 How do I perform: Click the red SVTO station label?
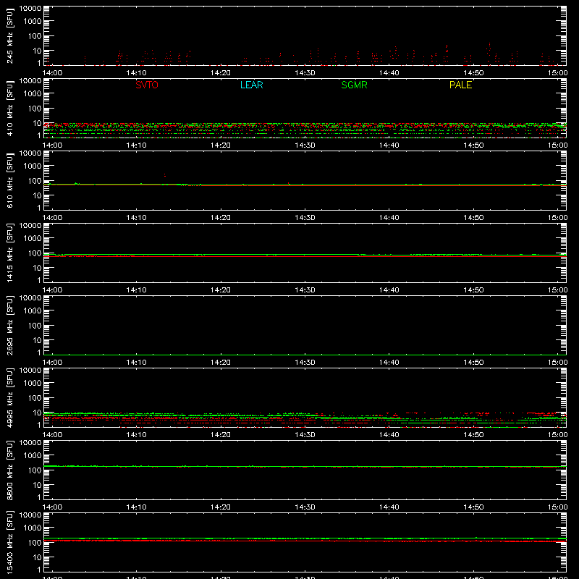147,85
